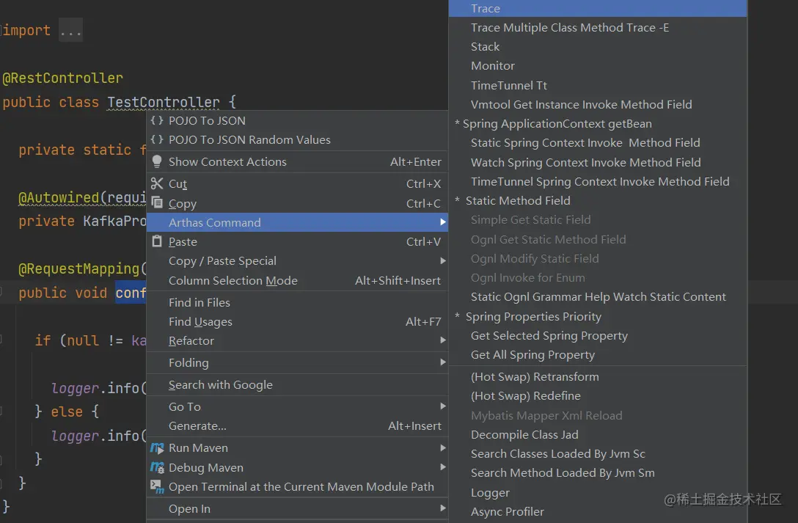Click the Run Maven icon
Image resolution: width=798 pixels, height=523 pixels.
click(x=157, y=447)
